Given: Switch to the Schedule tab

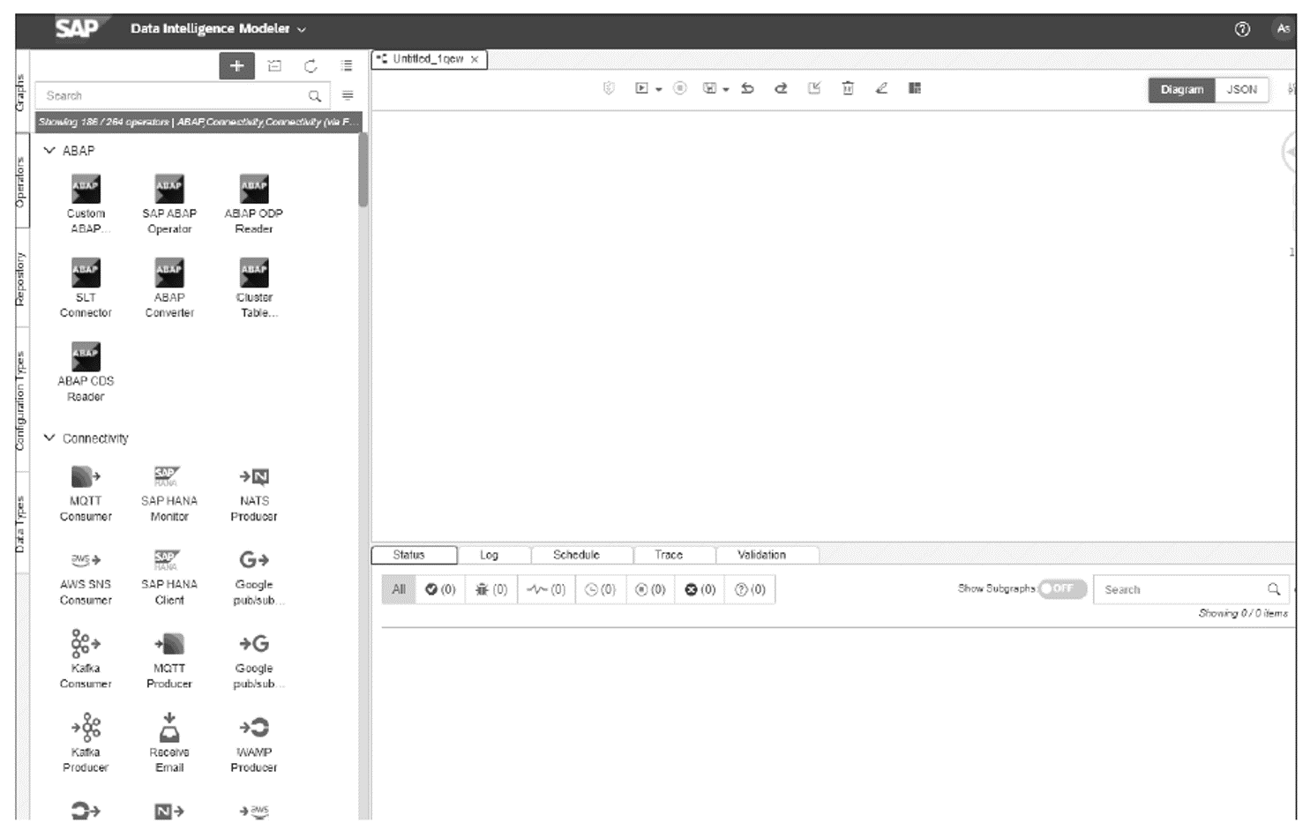Looking at the screenshot, I should tap(576, 555).
